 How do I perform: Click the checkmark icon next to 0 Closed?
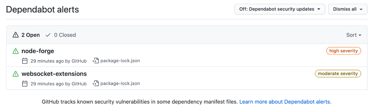coord(48,35)
